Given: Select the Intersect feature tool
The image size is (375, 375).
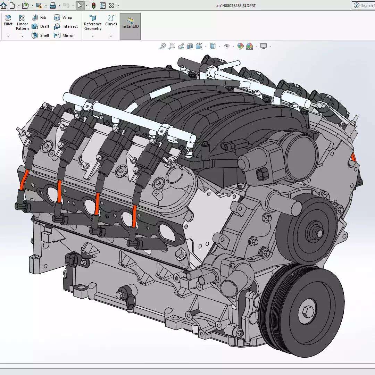Looking at the screenshot, I should (66, 26).
